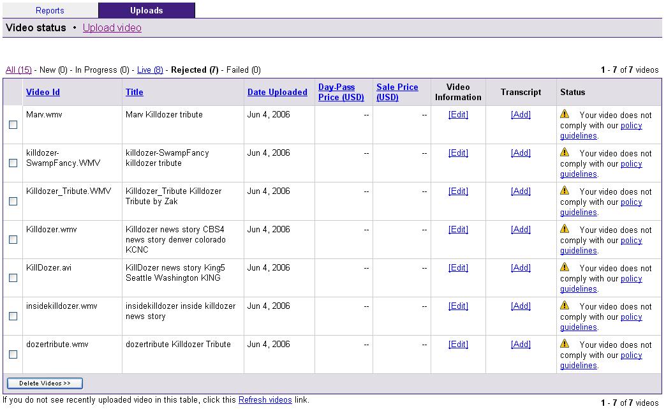Open the Uploads tab
666x409 pixels.
[146, 10]
